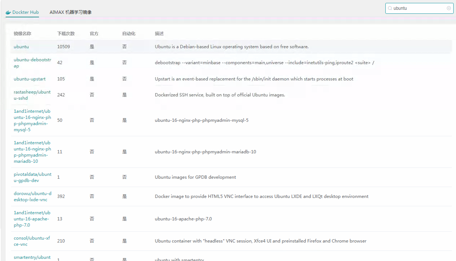Select the download count 210
Screen dimensions: 456x261
tap(61, 241)
